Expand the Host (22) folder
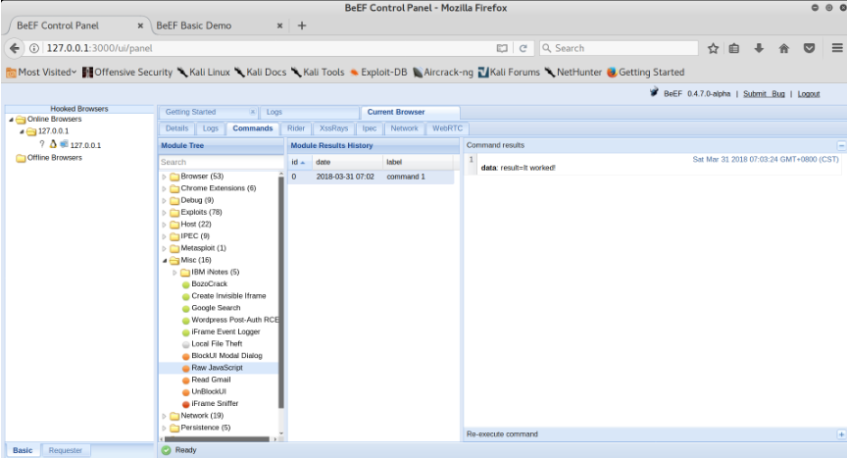Viewport: 847px width, 458px height. pos(165,225)
